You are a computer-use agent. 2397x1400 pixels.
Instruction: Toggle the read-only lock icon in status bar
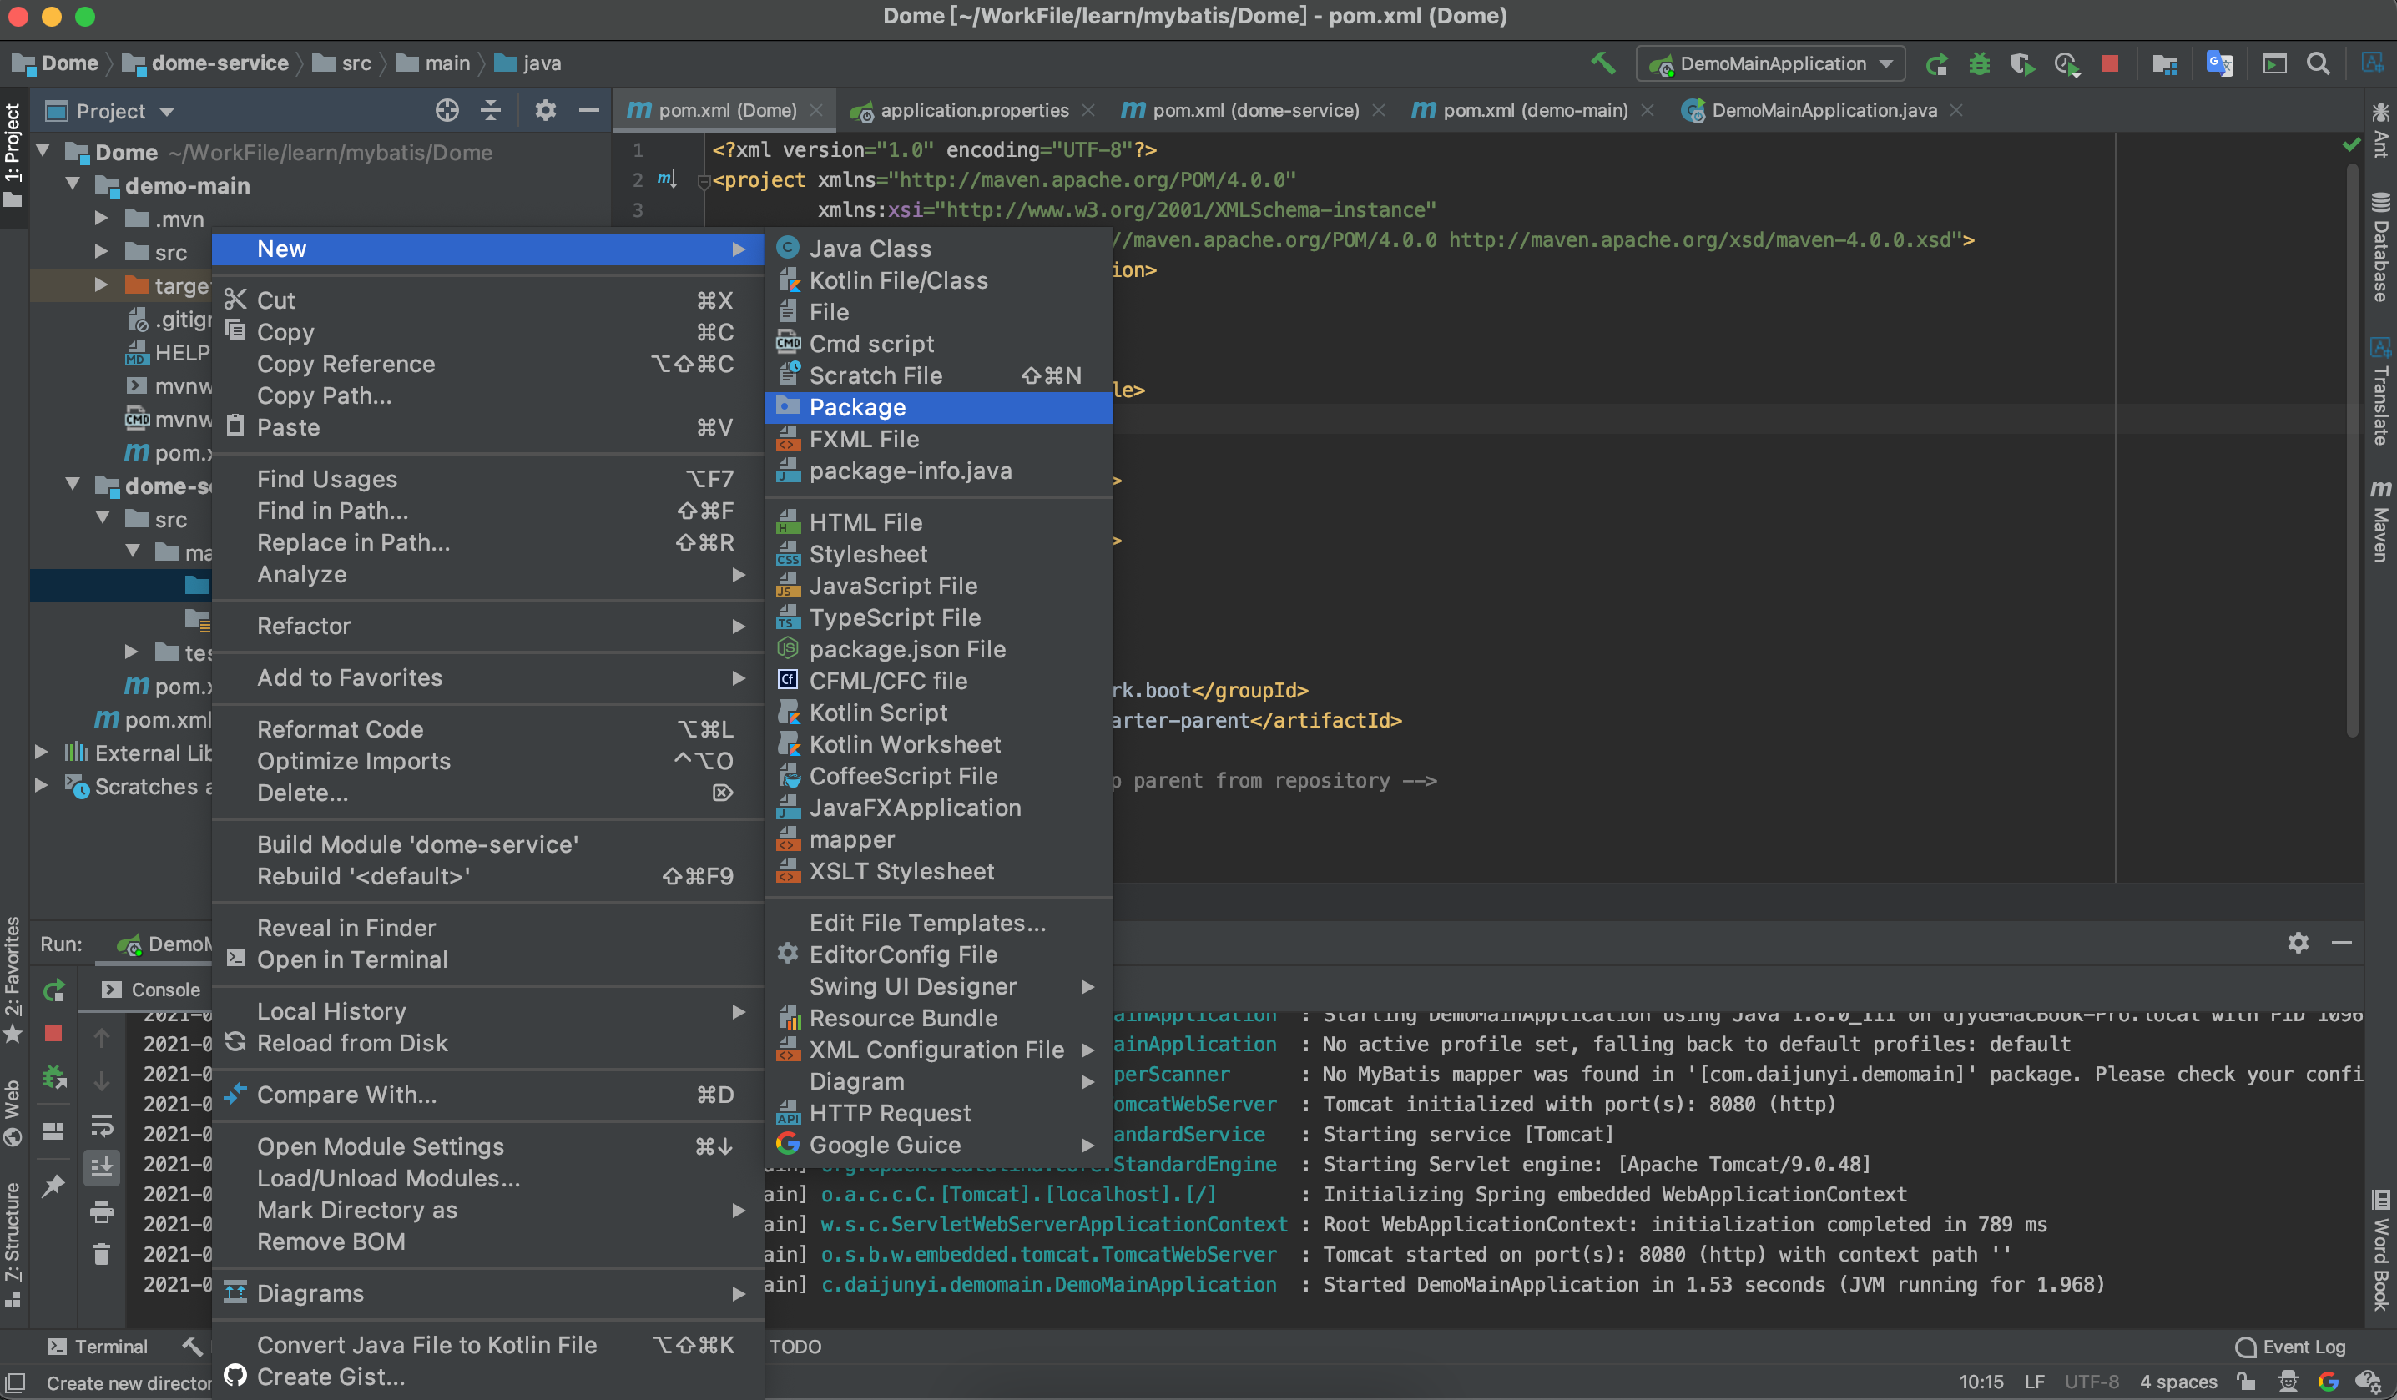click(2247, 1382)
